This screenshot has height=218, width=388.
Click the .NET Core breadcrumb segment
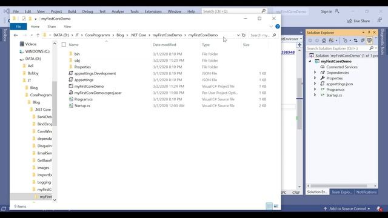[x=138, y=35]
